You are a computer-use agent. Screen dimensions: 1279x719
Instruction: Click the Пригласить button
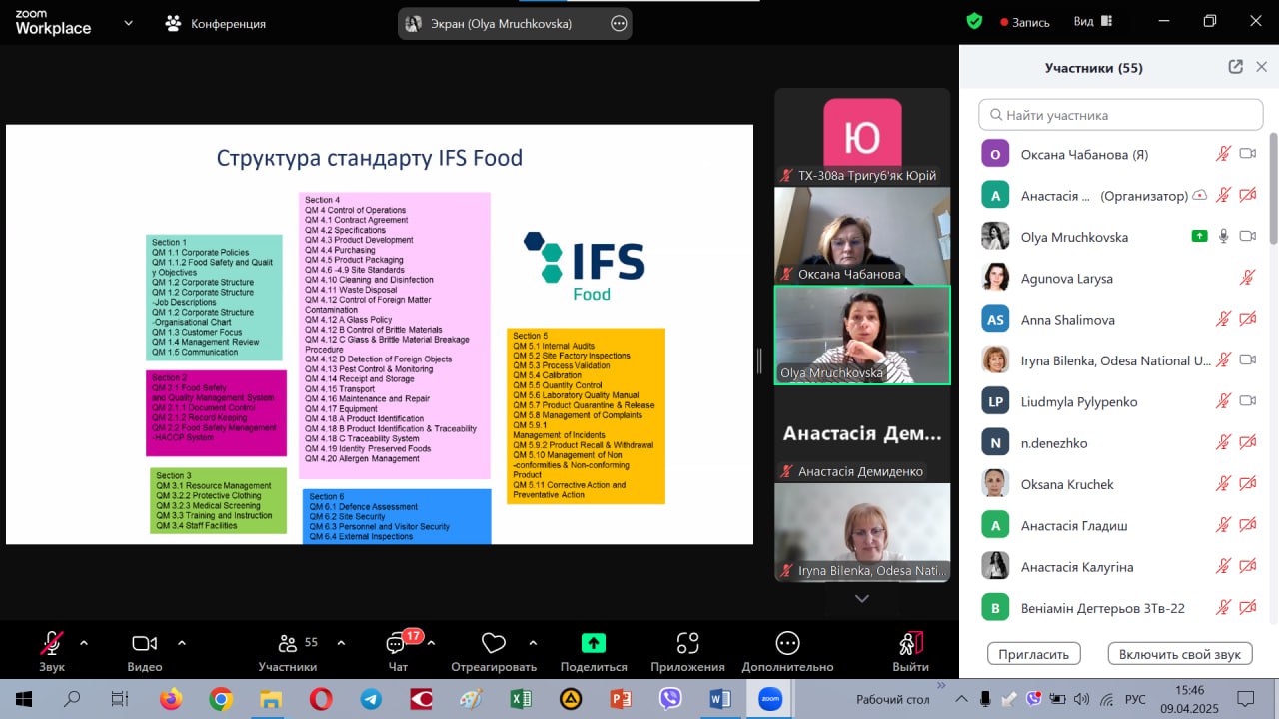coord(1034,654)
